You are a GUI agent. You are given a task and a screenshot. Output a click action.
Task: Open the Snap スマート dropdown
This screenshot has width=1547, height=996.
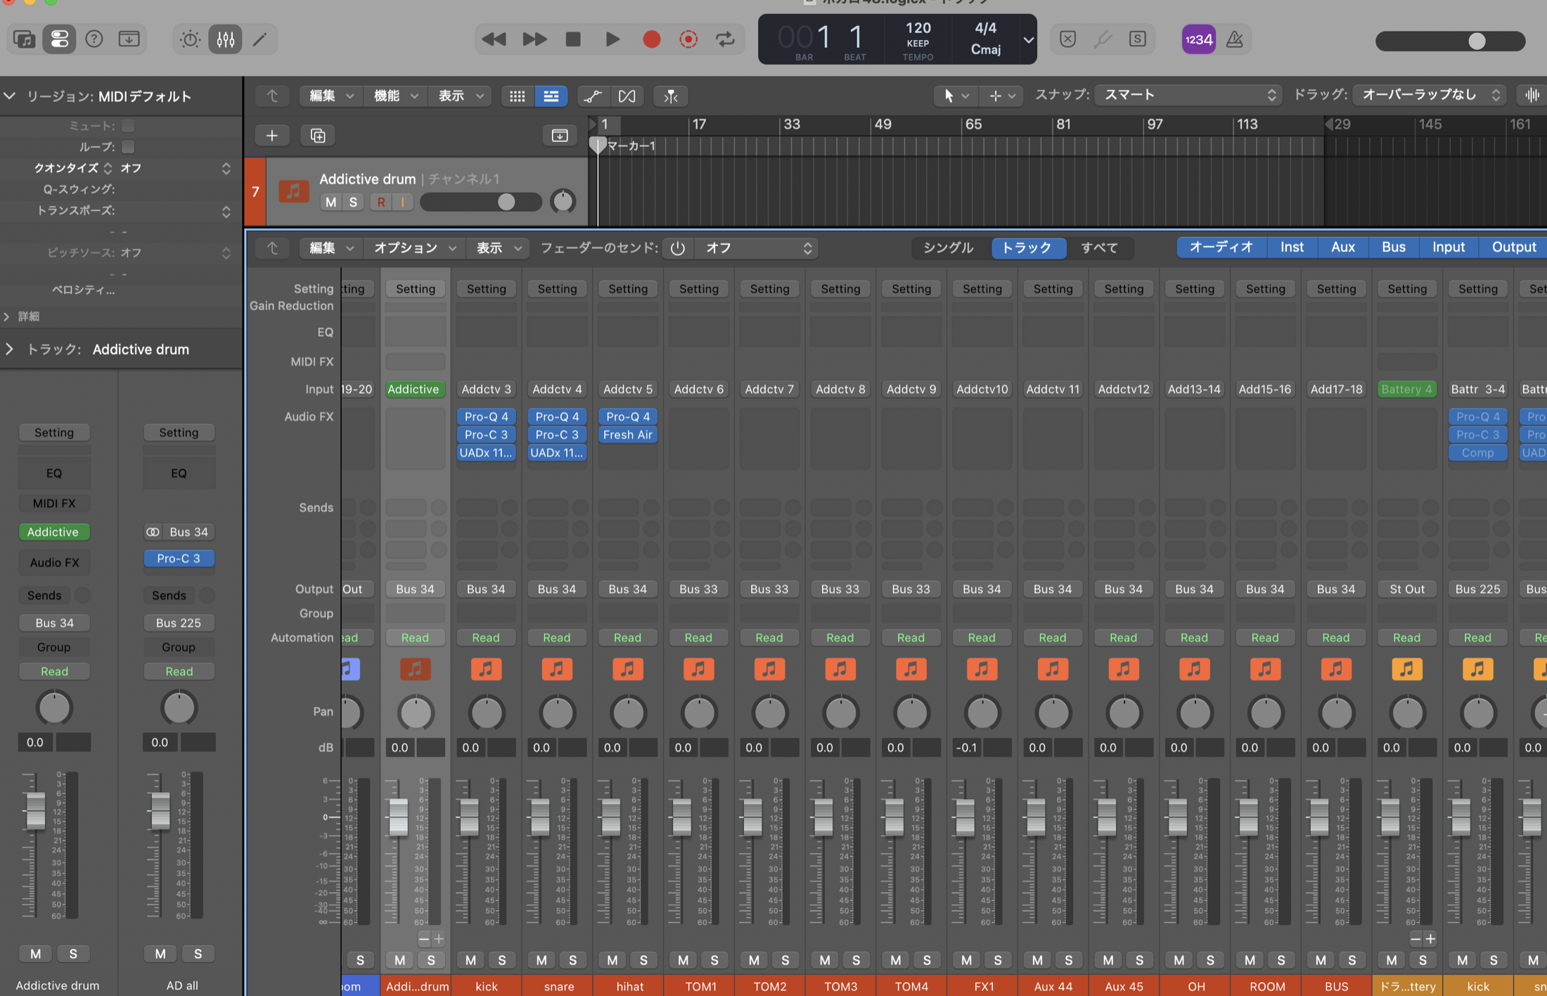(x=1188, y=95)
